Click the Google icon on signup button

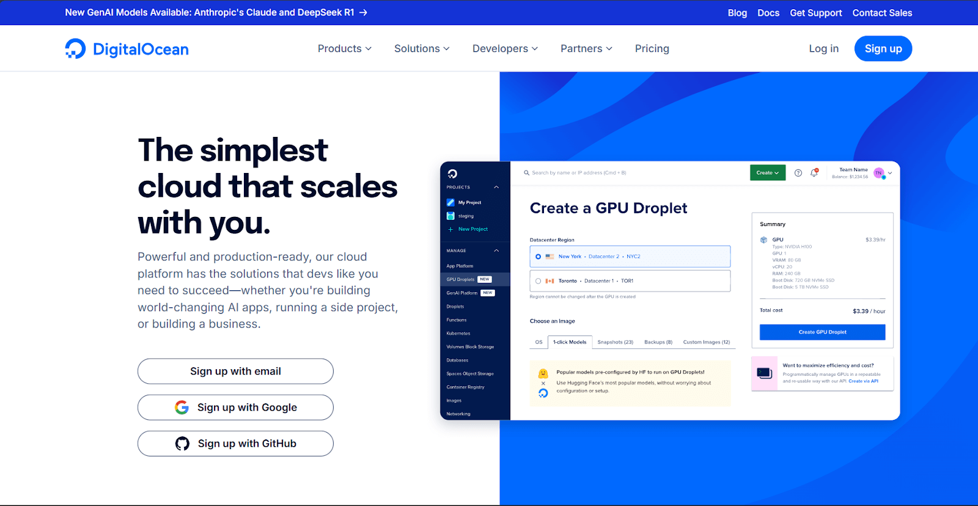tap(182, 408)
